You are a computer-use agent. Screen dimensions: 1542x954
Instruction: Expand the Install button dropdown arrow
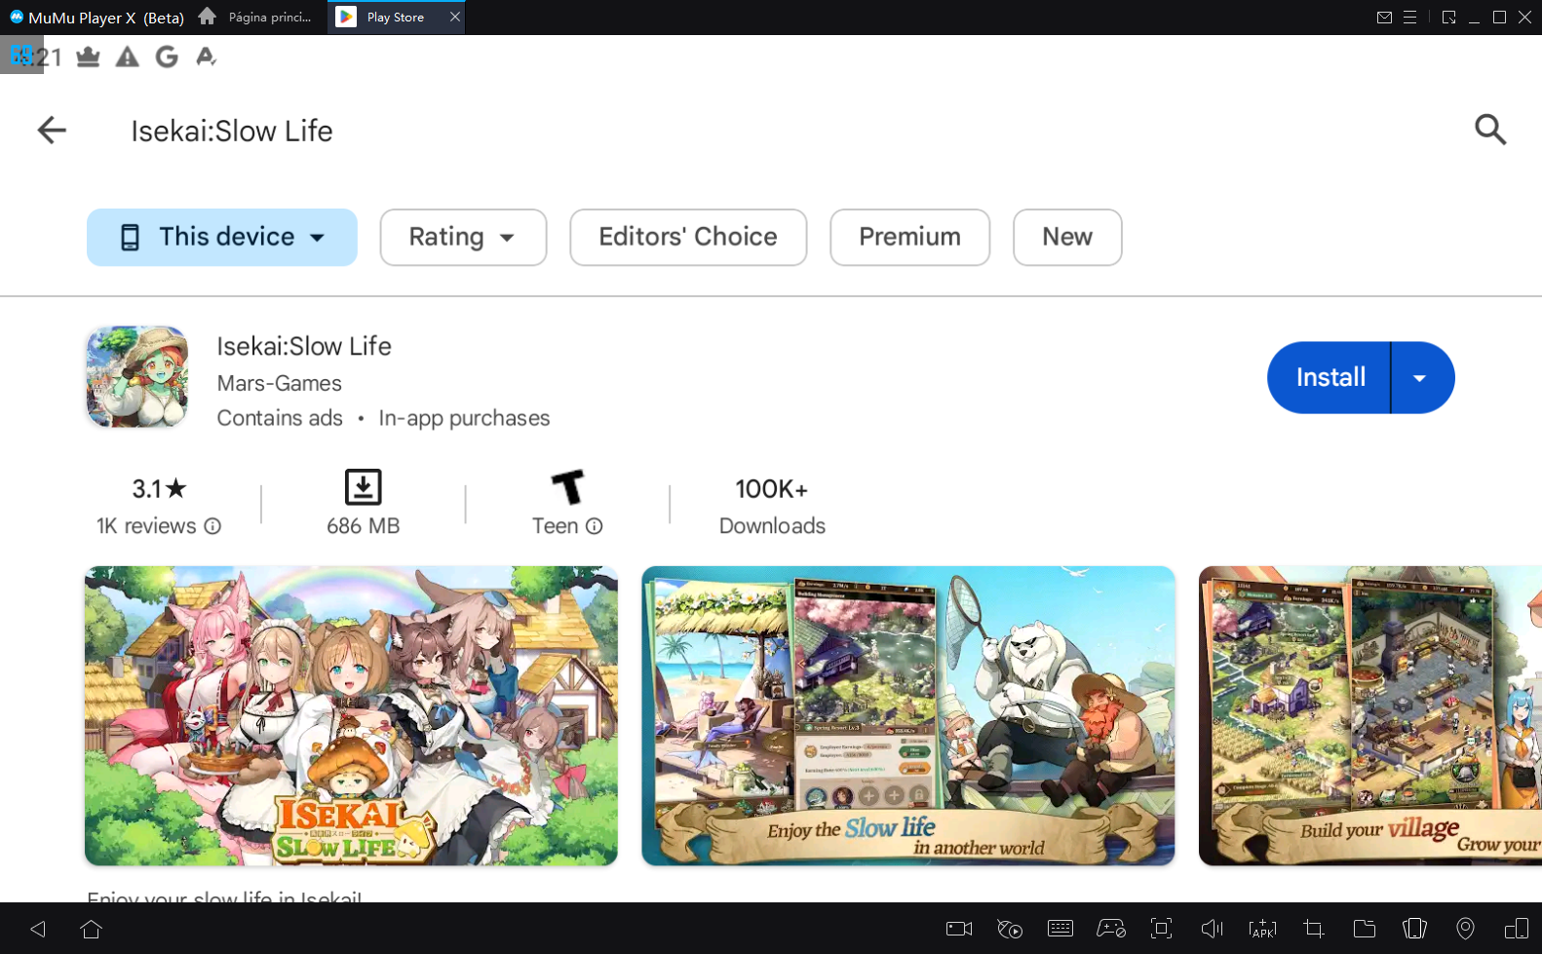[x=1420, y=378]
